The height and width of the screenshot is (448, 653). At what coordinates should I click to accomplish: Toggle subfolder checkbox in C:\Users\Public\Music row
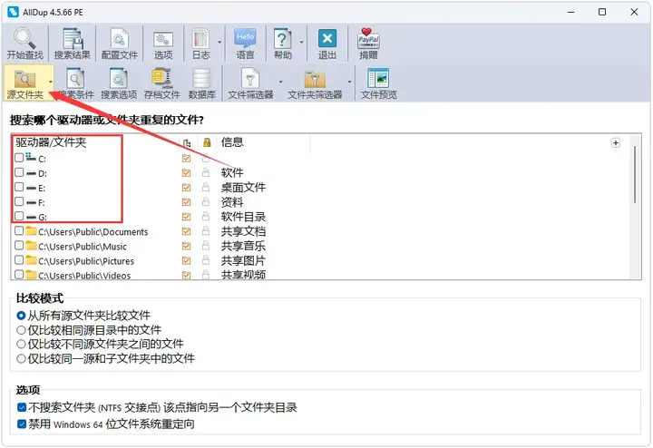[186, 246]
